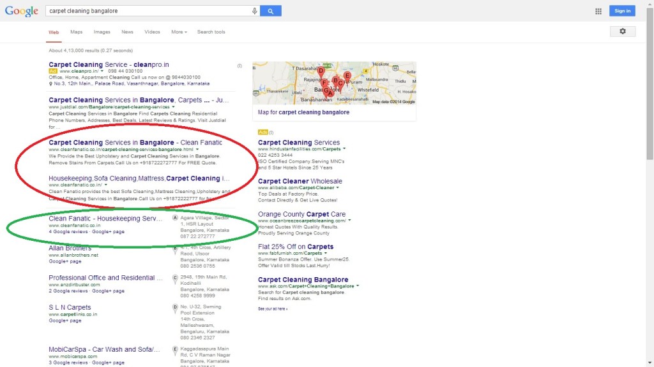Click the info icon next to Ads label
Viewport: 654px width, 367px height.
pyautogui.click(x=271, y=133)
